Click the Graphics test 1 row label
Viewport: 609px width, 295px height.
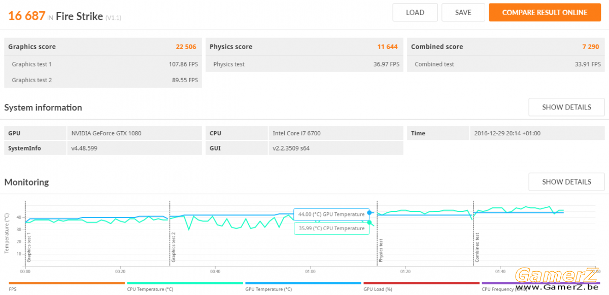(32, 64)
